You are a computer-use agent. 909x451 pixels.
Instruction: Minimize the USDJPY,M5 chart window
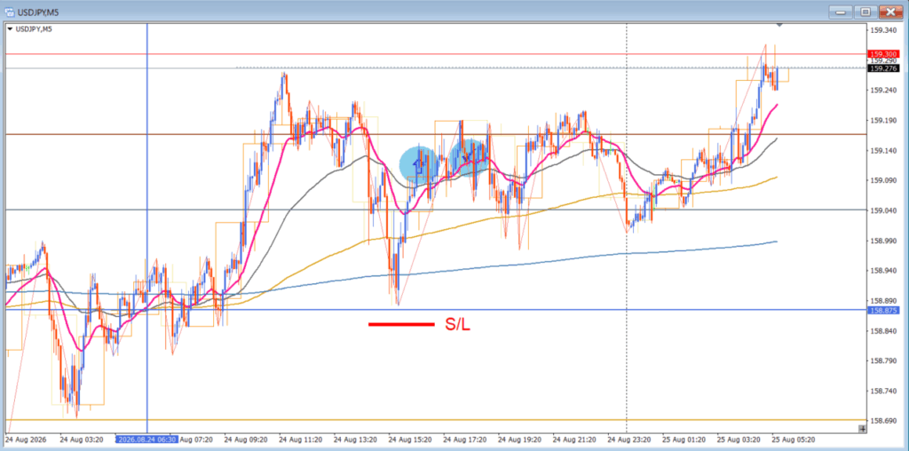(841, 12)
